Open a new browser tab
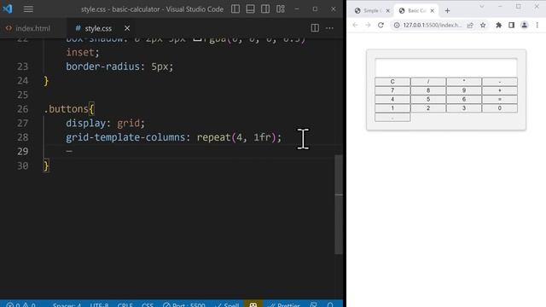The height and width of the screenshot is (307, 546). (x=447, y=11)
